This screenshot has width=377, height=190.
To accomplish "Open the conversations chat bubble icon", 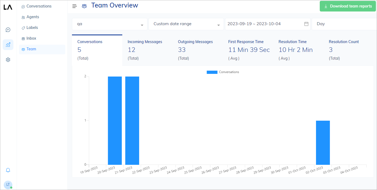I will click(x=8, y=30).
